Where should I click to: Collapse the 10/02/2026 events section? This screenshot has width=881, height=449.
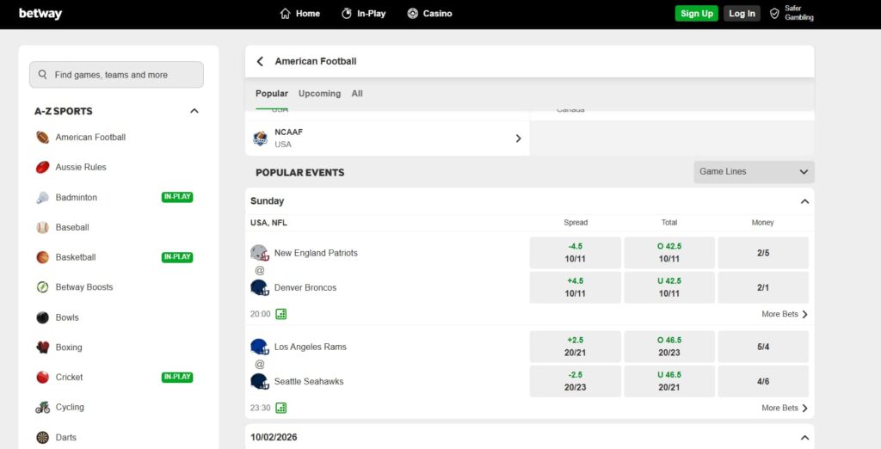(804, 438)
